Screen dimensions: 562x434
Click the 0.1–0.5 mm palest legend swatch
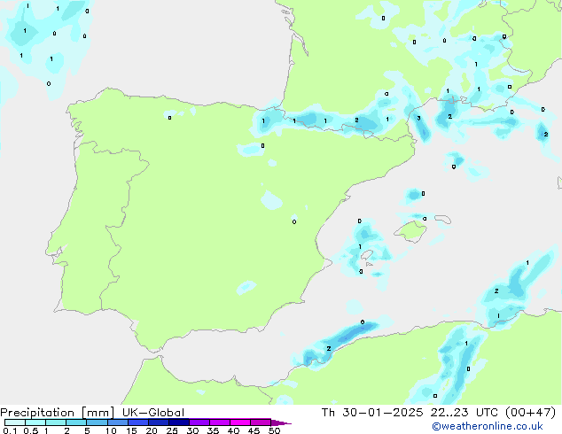pos(15,422)
